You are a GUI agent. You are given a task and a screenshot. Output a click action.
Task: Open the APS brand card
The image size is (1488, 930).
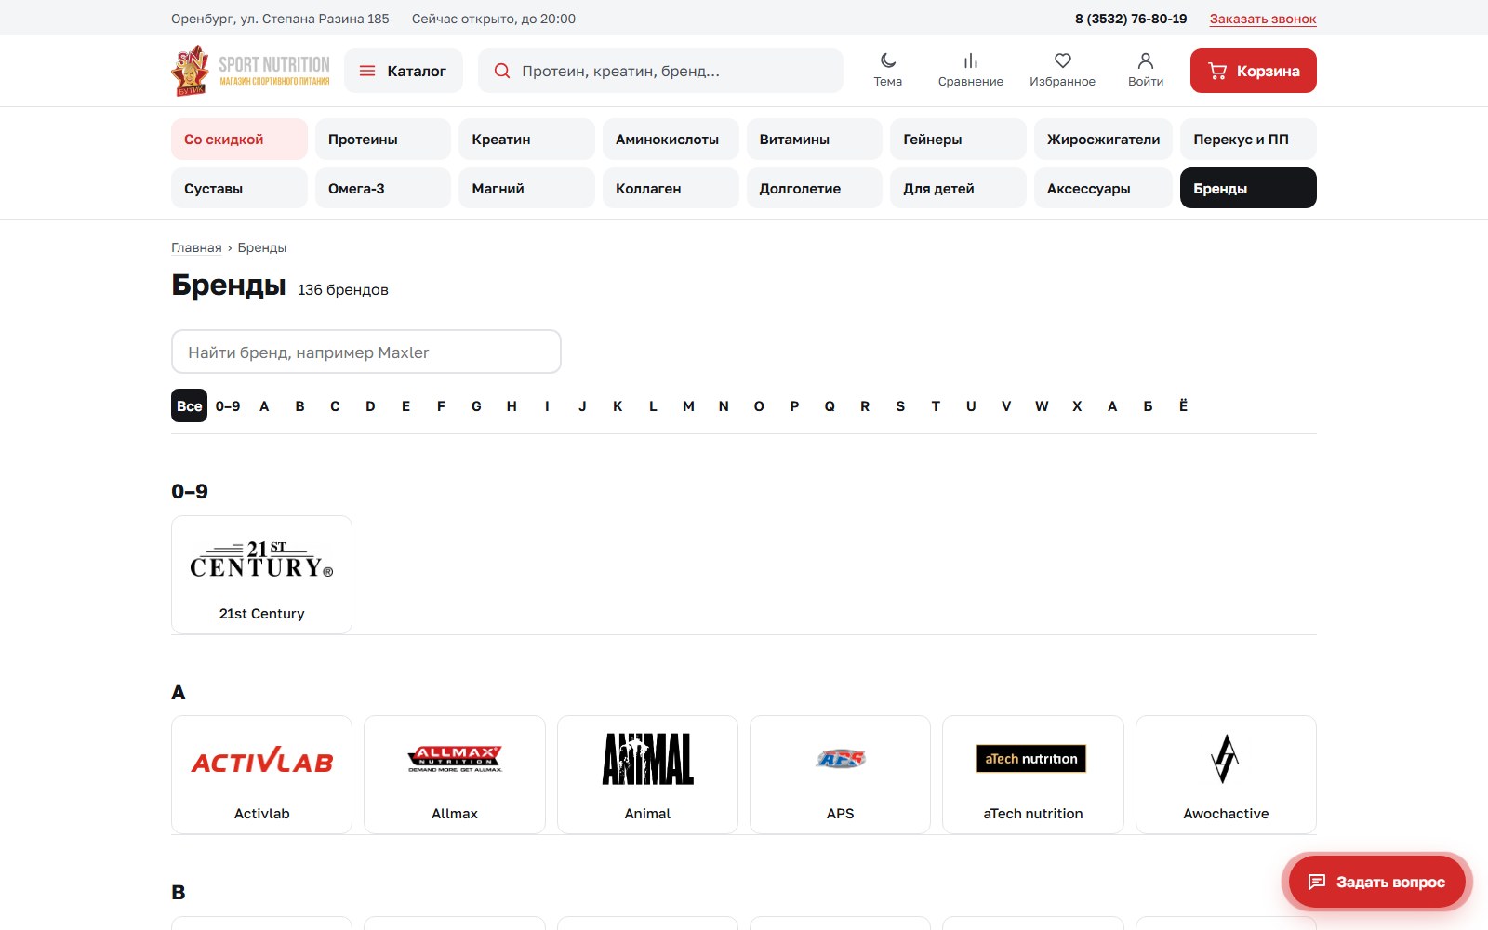(840, 775)
